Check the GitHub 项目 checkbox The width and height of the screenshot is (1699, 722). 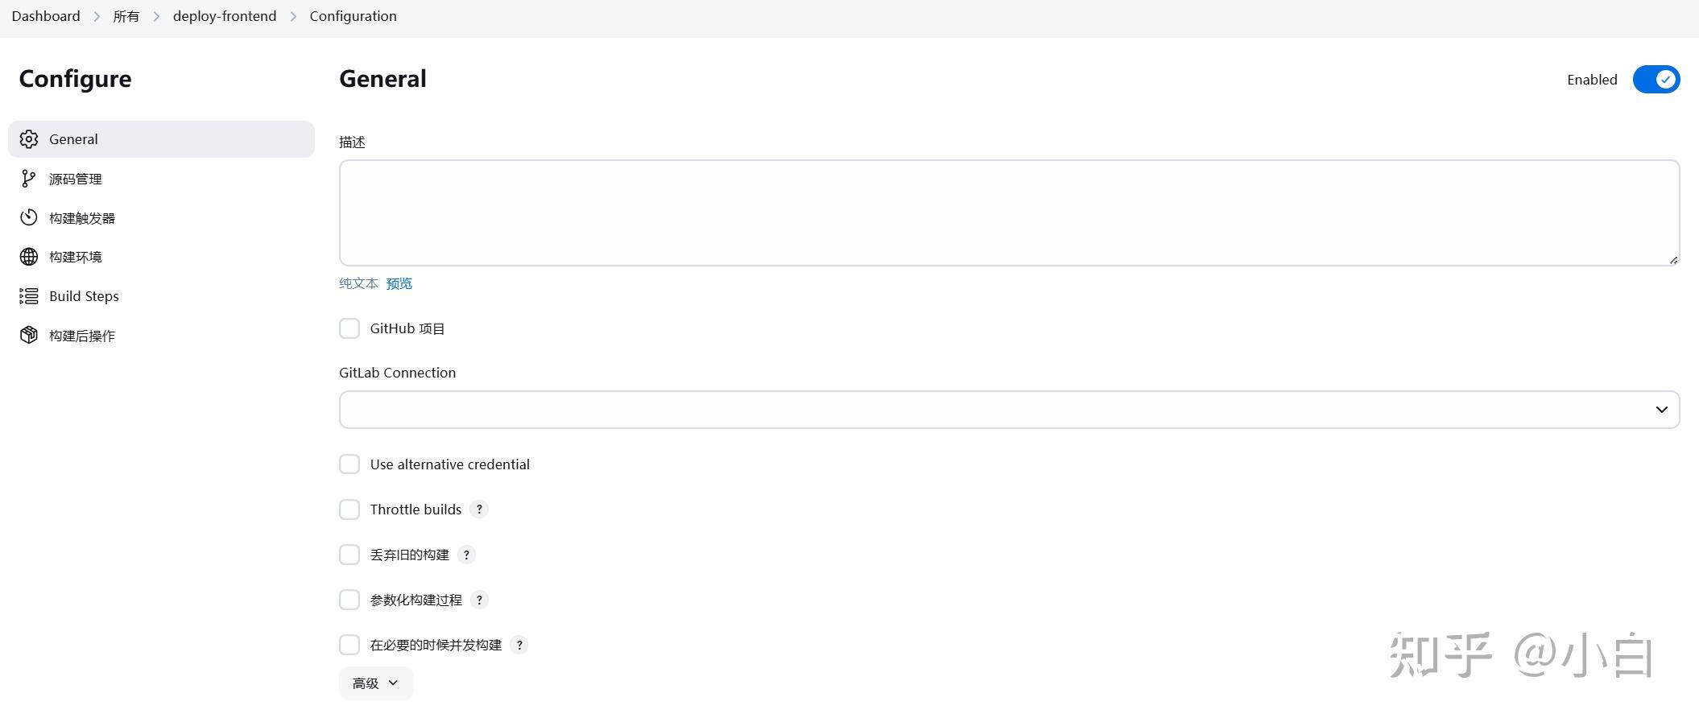pyautogui.click(x=349, y=328)
